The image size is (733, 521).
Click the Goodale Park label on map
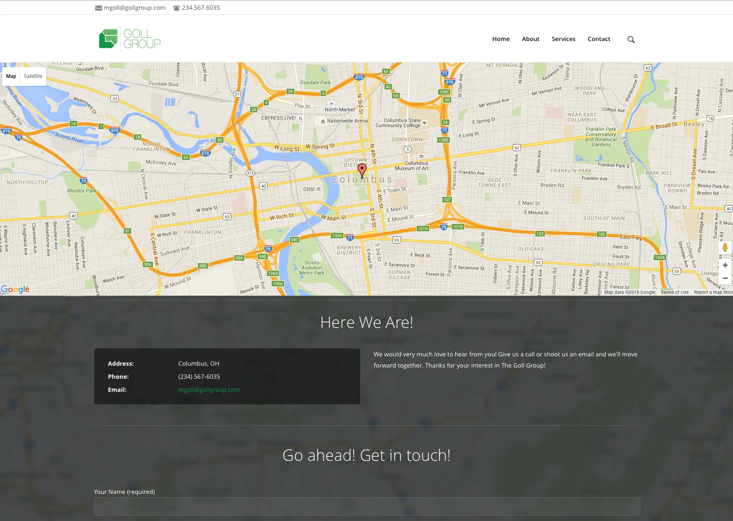[x=315, y=83]
